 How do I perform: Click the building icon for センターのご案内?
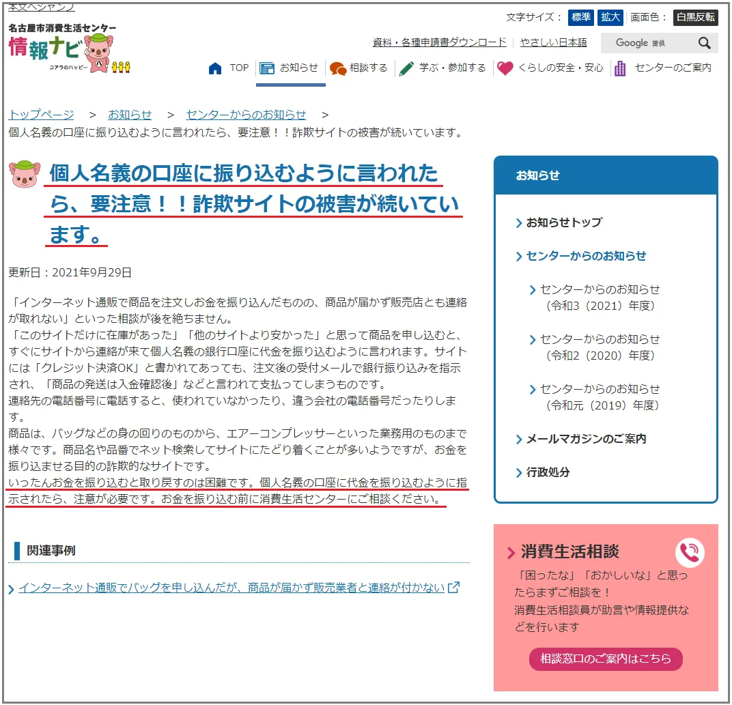click(620, 68)
